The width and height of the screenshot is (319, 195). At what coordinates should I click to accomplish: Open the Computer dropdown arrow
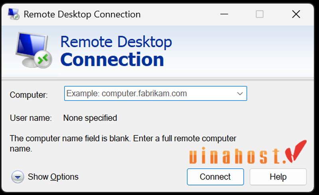pos(240,94)
